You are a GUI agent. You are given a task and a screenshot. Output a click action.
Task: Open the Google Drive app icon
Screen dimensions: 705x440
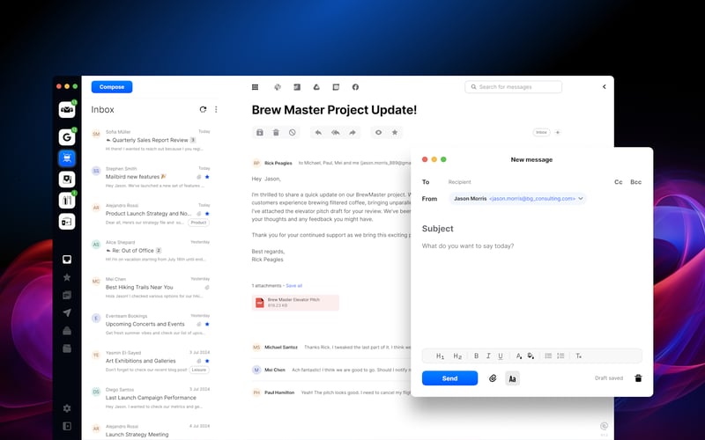pos(316,87)
